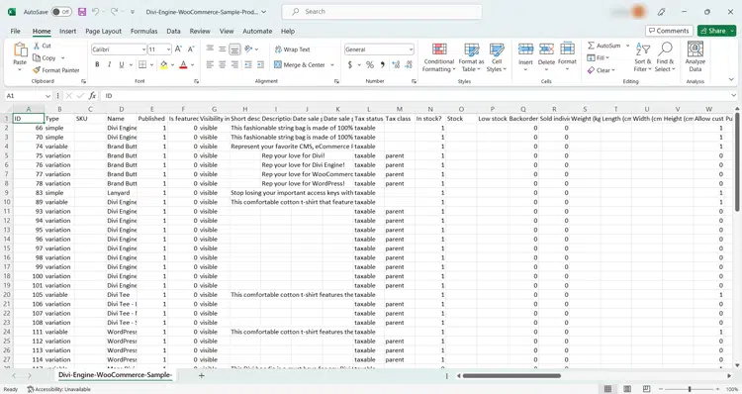Open the Help tab
This screenshot has width=742, height=394.
(x=288, y=32)
